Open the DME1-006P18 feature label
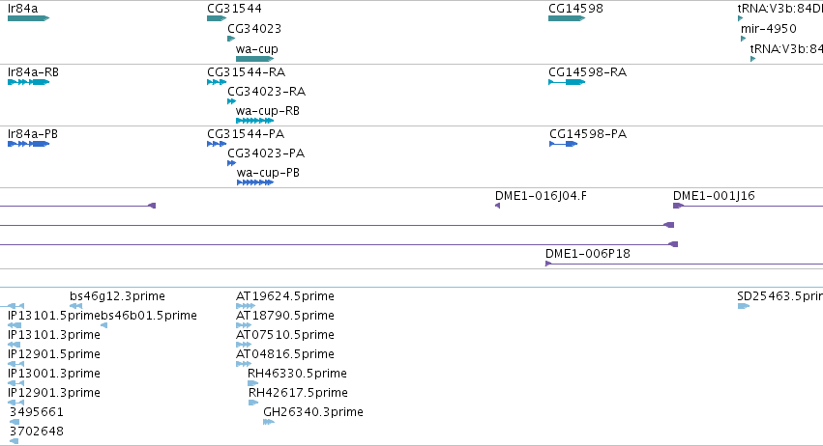 587,254
